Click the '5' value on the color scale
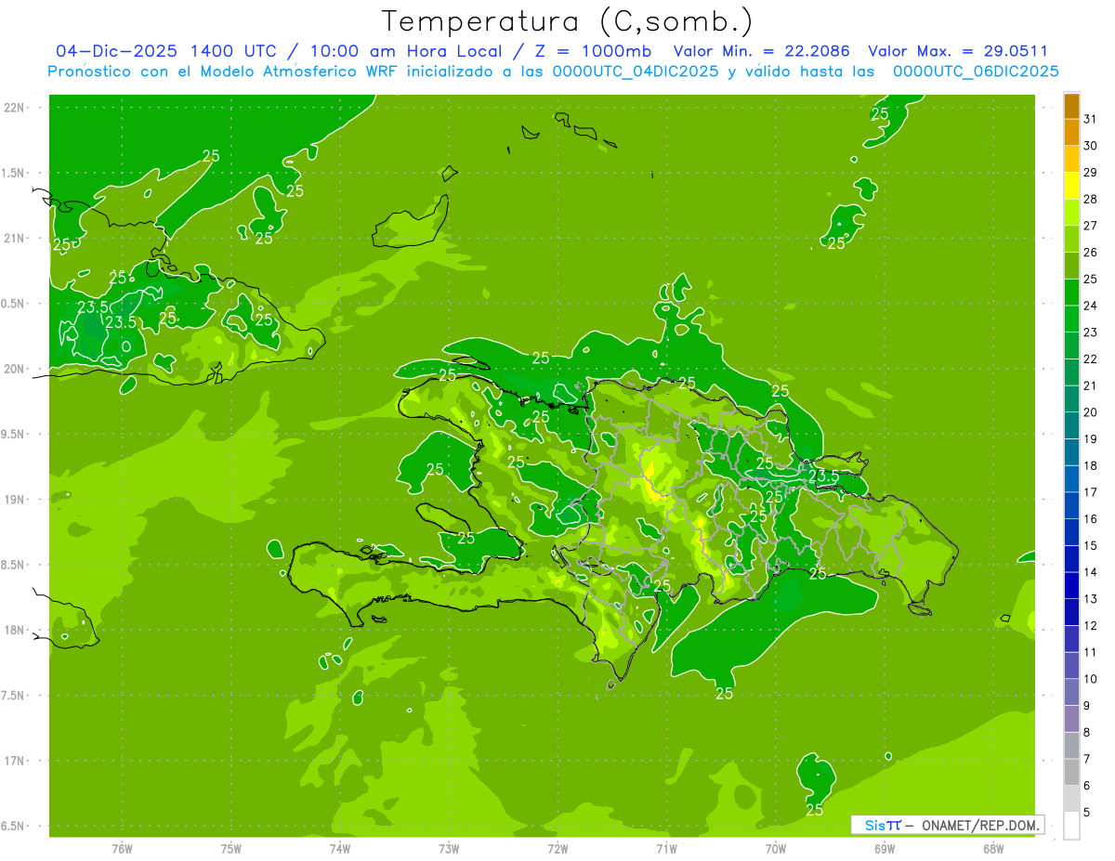Screen dimensions: 1115x861 point(1087,813)
